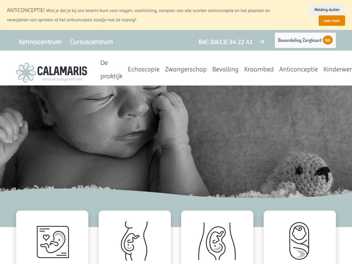The image size is (352, 264).
Task: Open the Zwangerschap menu item
Action: coord(186,69)
